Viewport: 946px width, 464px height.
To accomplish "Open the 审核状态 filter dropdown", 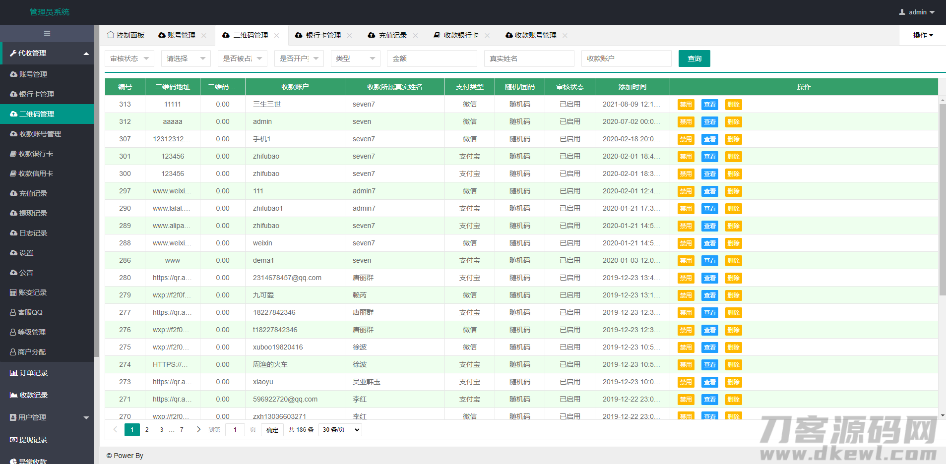I will 129,58.
